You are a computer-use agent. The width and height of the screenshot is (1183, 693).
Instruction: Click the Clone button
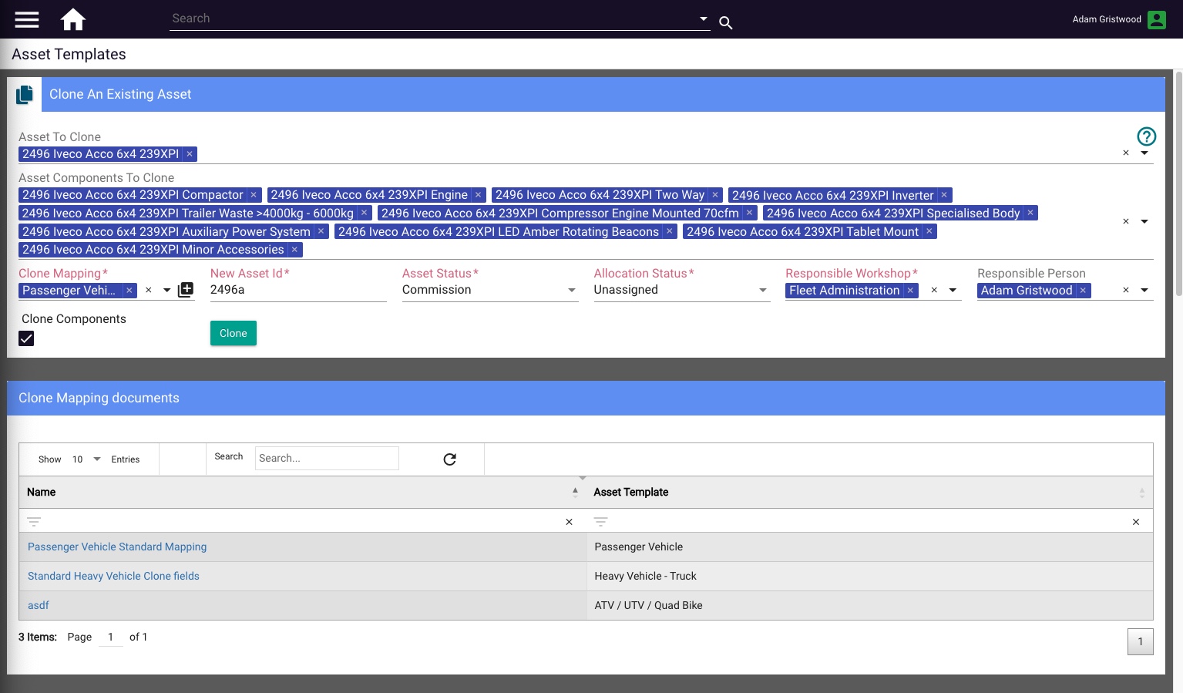tap(234, 333)
